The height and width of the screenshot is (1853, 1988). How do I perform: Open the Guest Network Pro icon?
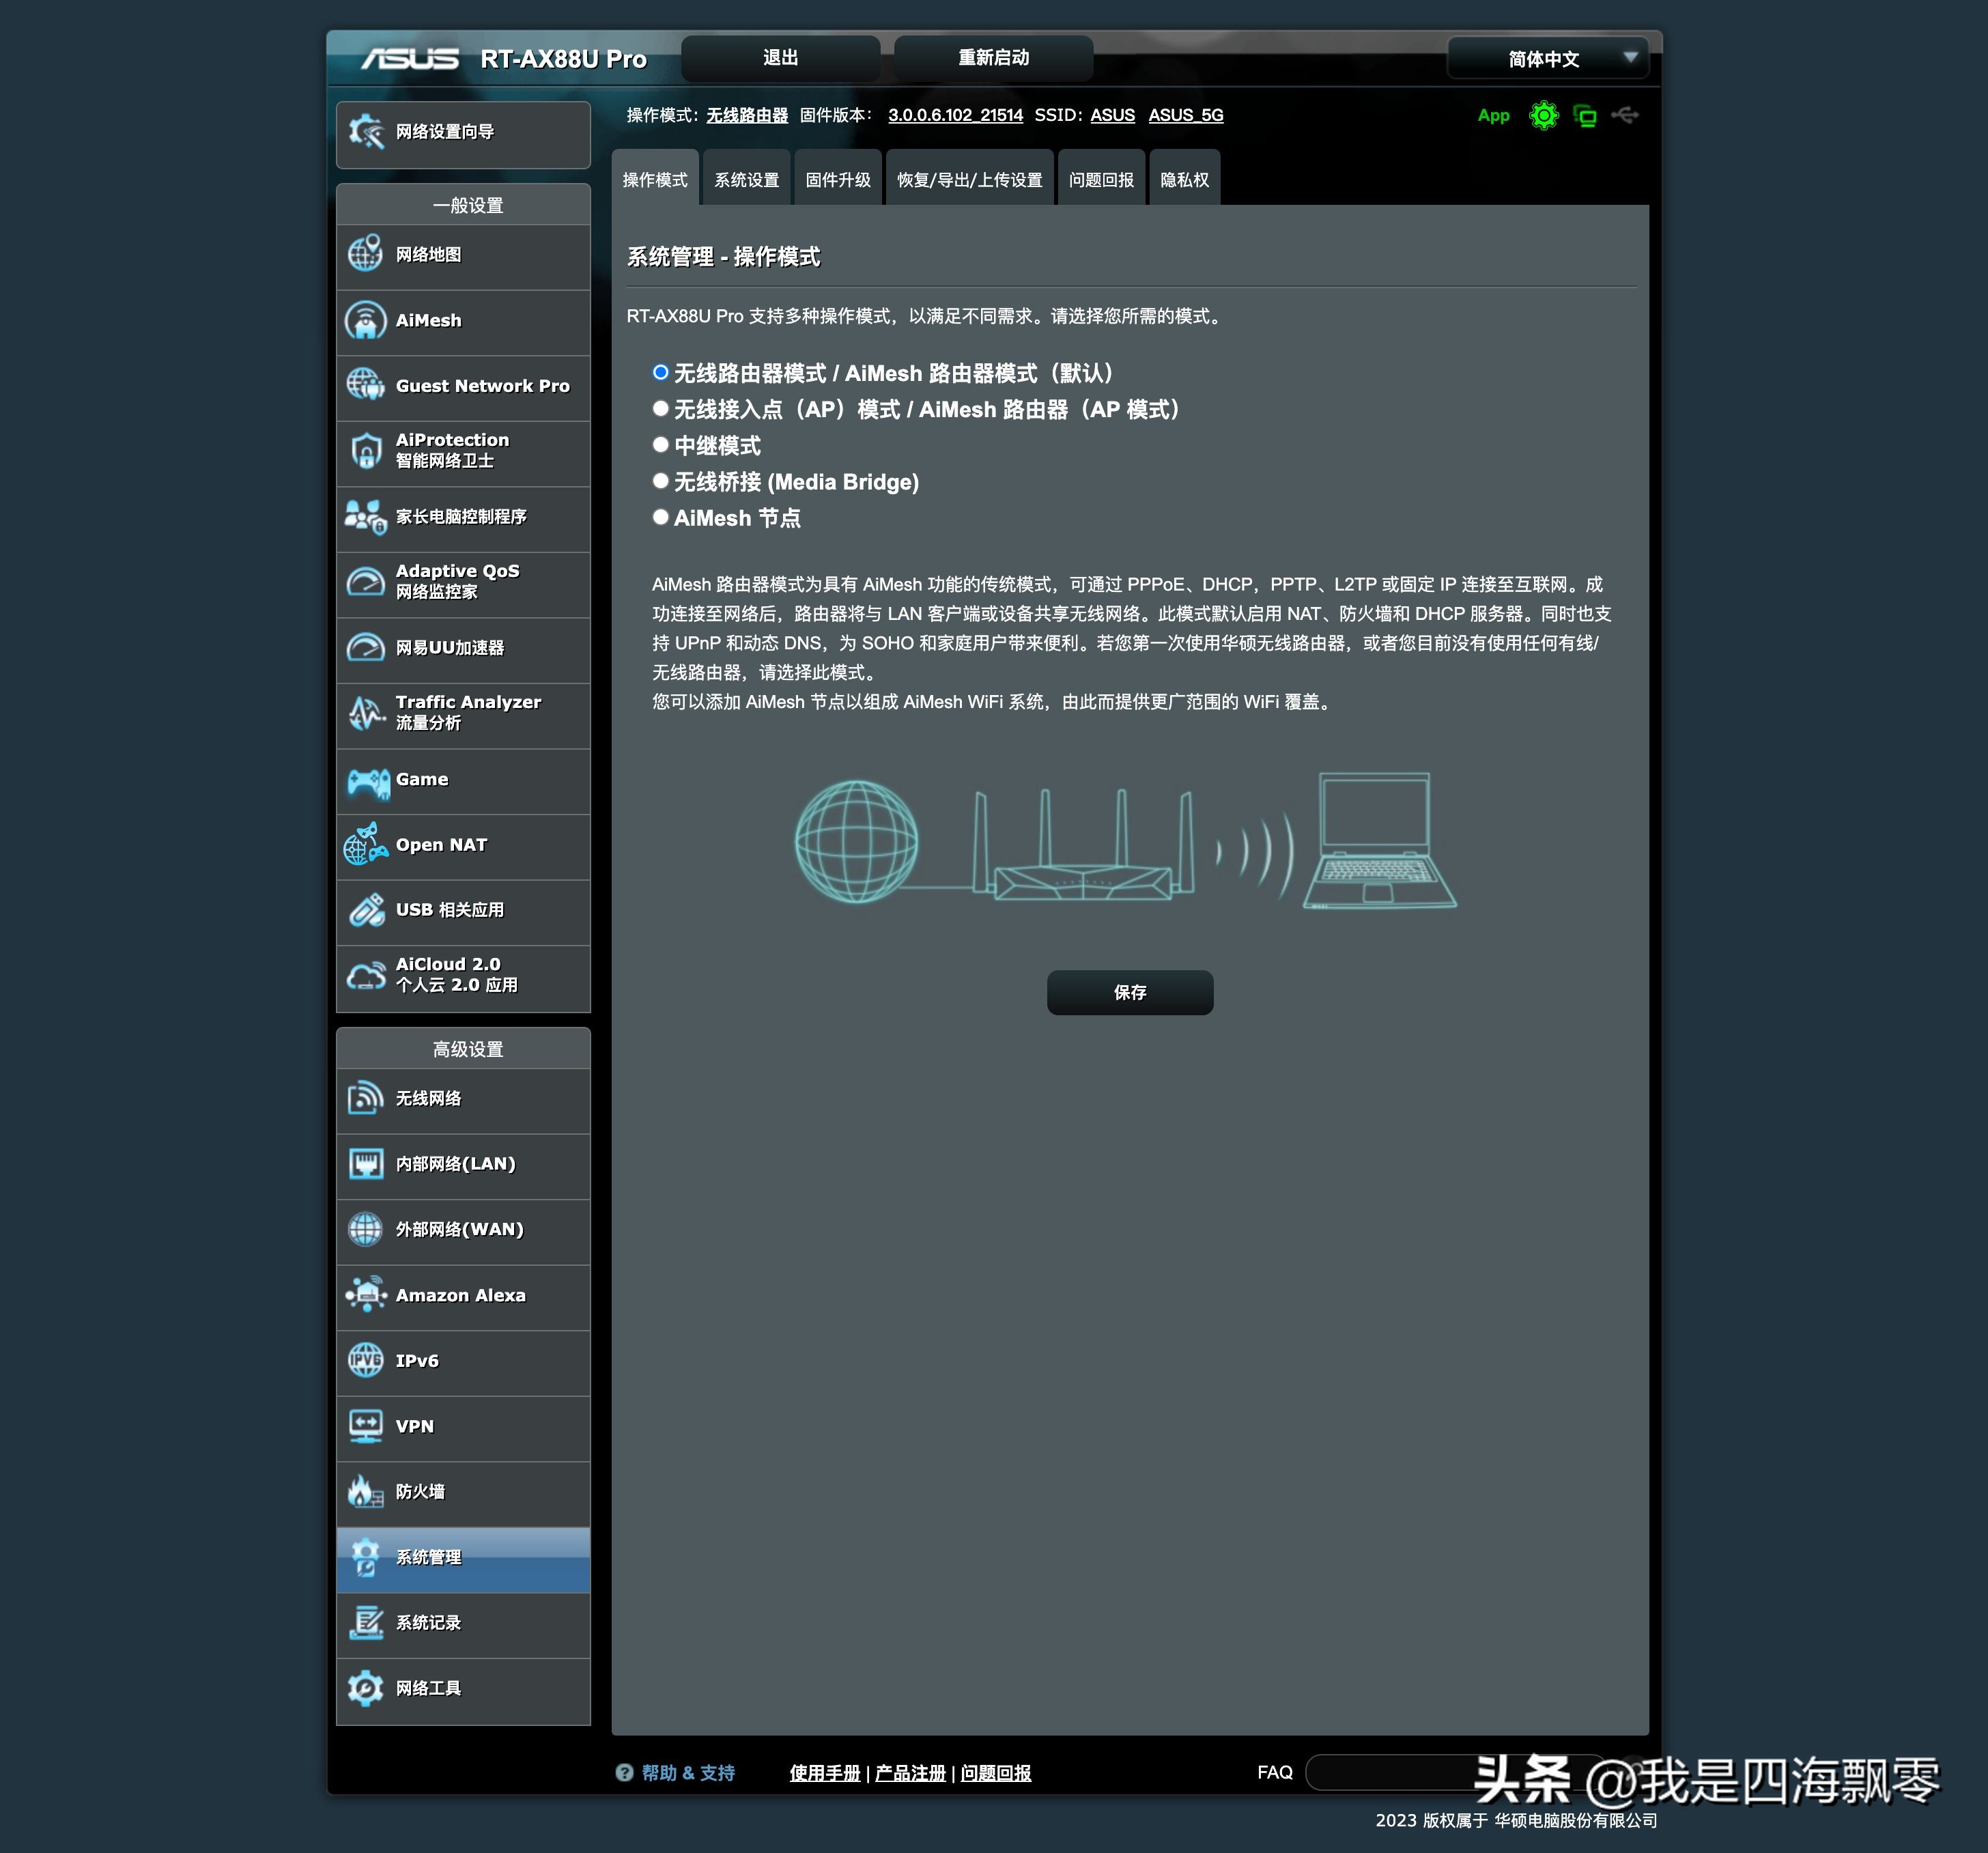coord(365,385)
